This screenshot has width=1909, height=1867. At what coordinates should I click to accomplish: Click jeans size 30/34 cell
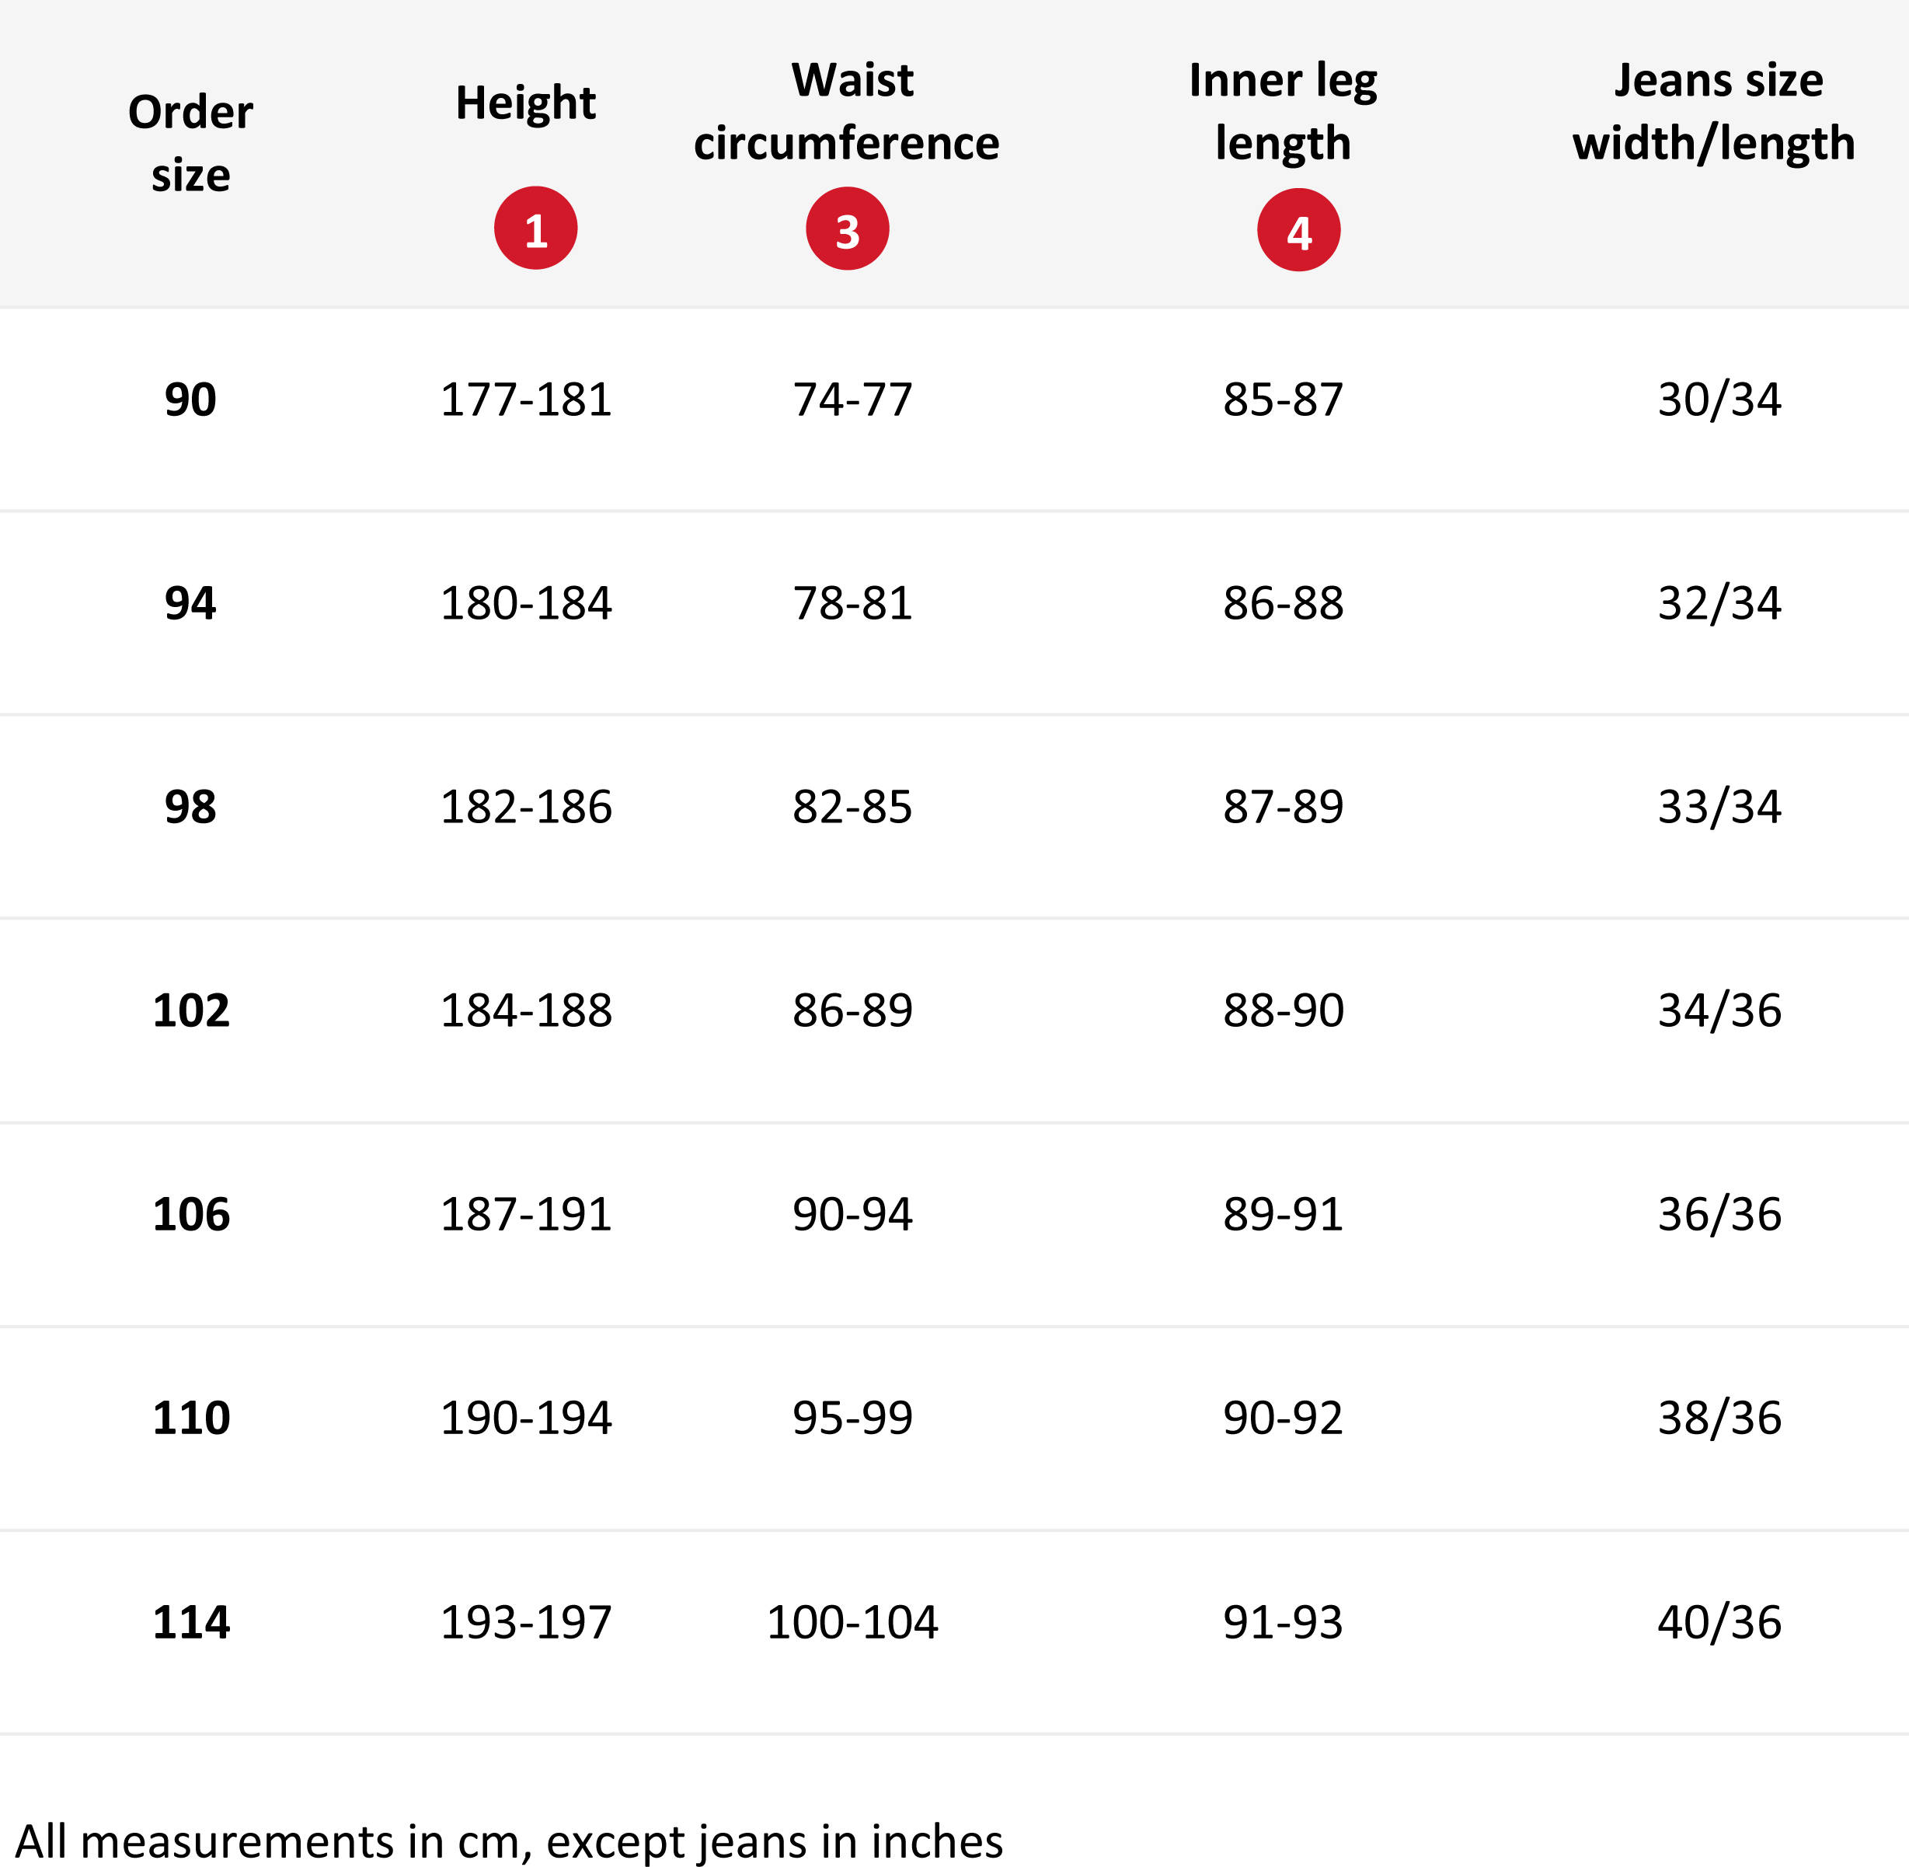1719,399
